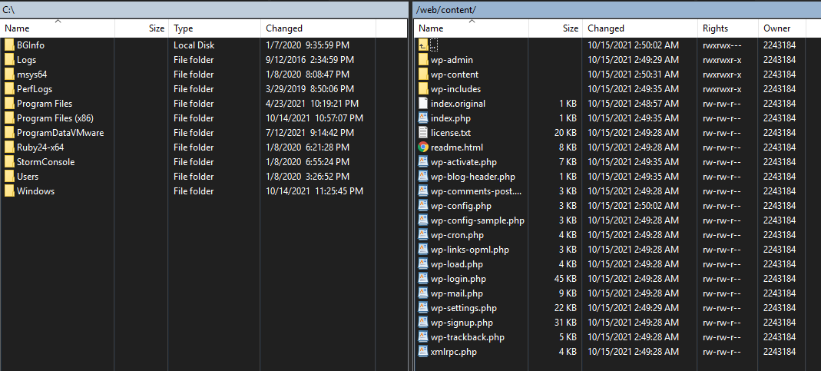The height and width of the screenshot is (371, 821).
Task: Click the PerfLogs folder icon
Action: (x=9, y=89)
